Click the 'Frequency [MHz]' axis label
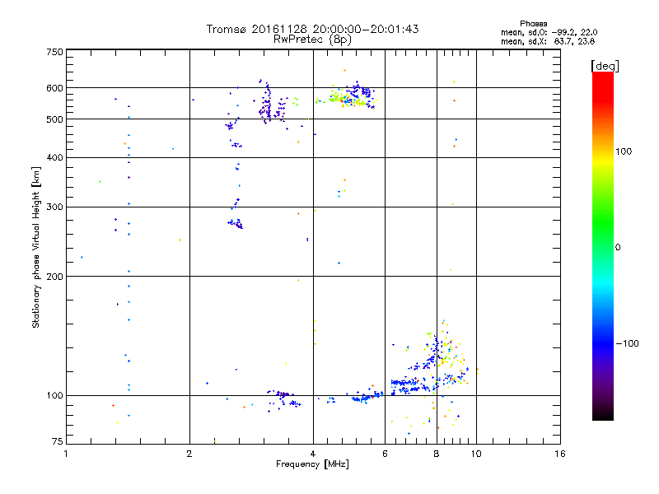 (x=312, y=464)
